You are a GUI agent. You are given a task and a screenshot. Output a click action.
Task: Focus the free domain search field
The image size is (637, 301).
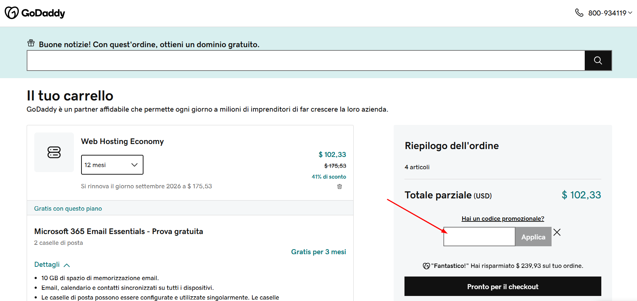click(306, 60)
